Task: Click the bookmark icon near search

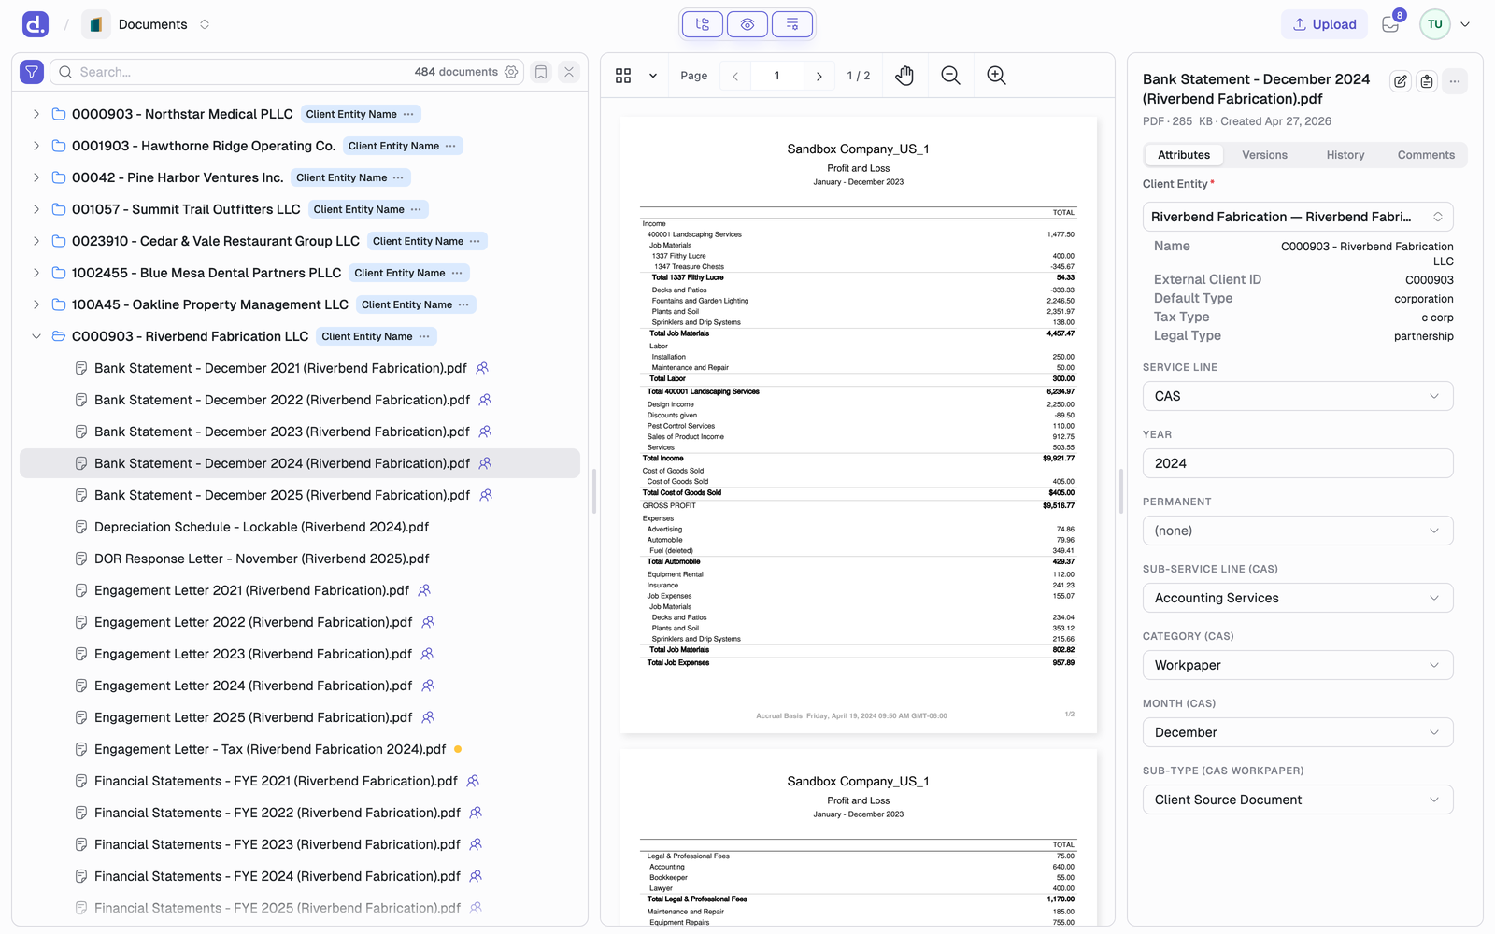Action: (541, 72)
